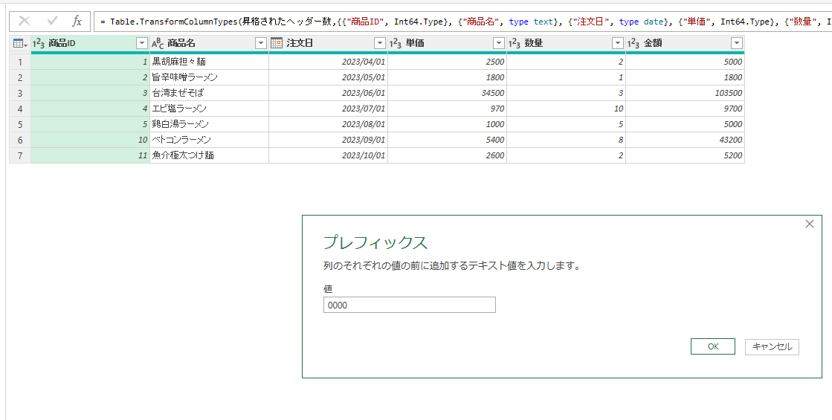Viewport: 832px width, 420px height.
Task: Open filter dropdown for 数量 column
Action: click(x=618, y=43)
